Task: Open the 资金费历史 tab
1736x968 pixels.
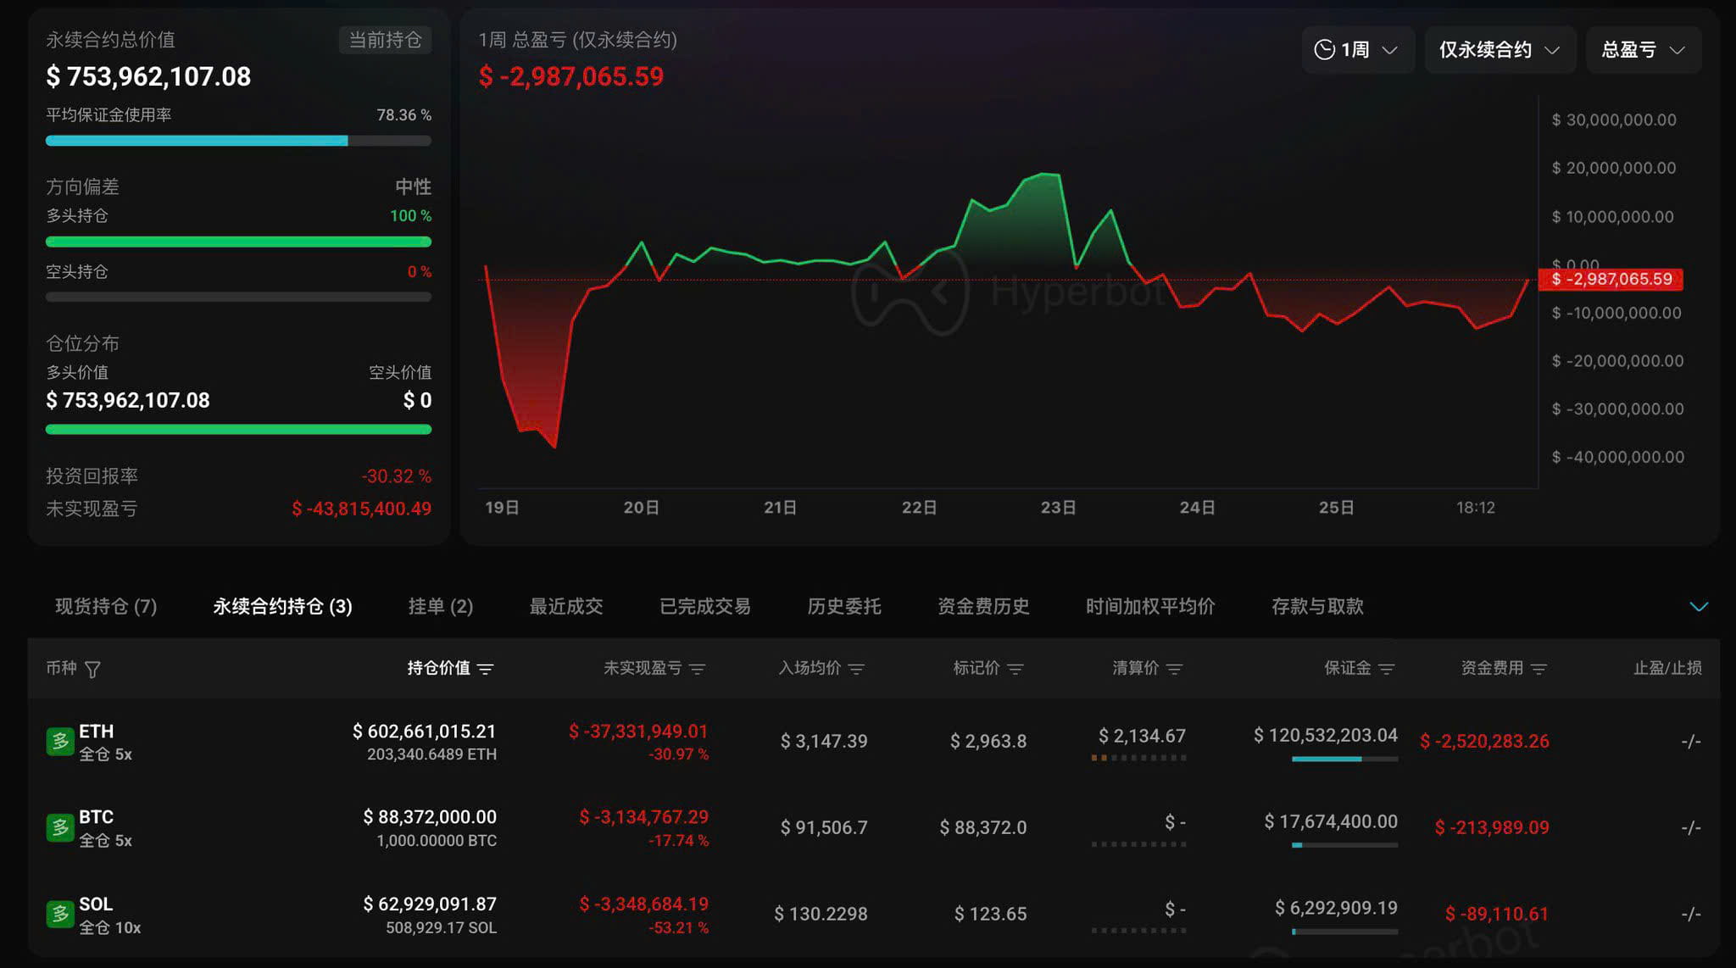Action: 982,606
